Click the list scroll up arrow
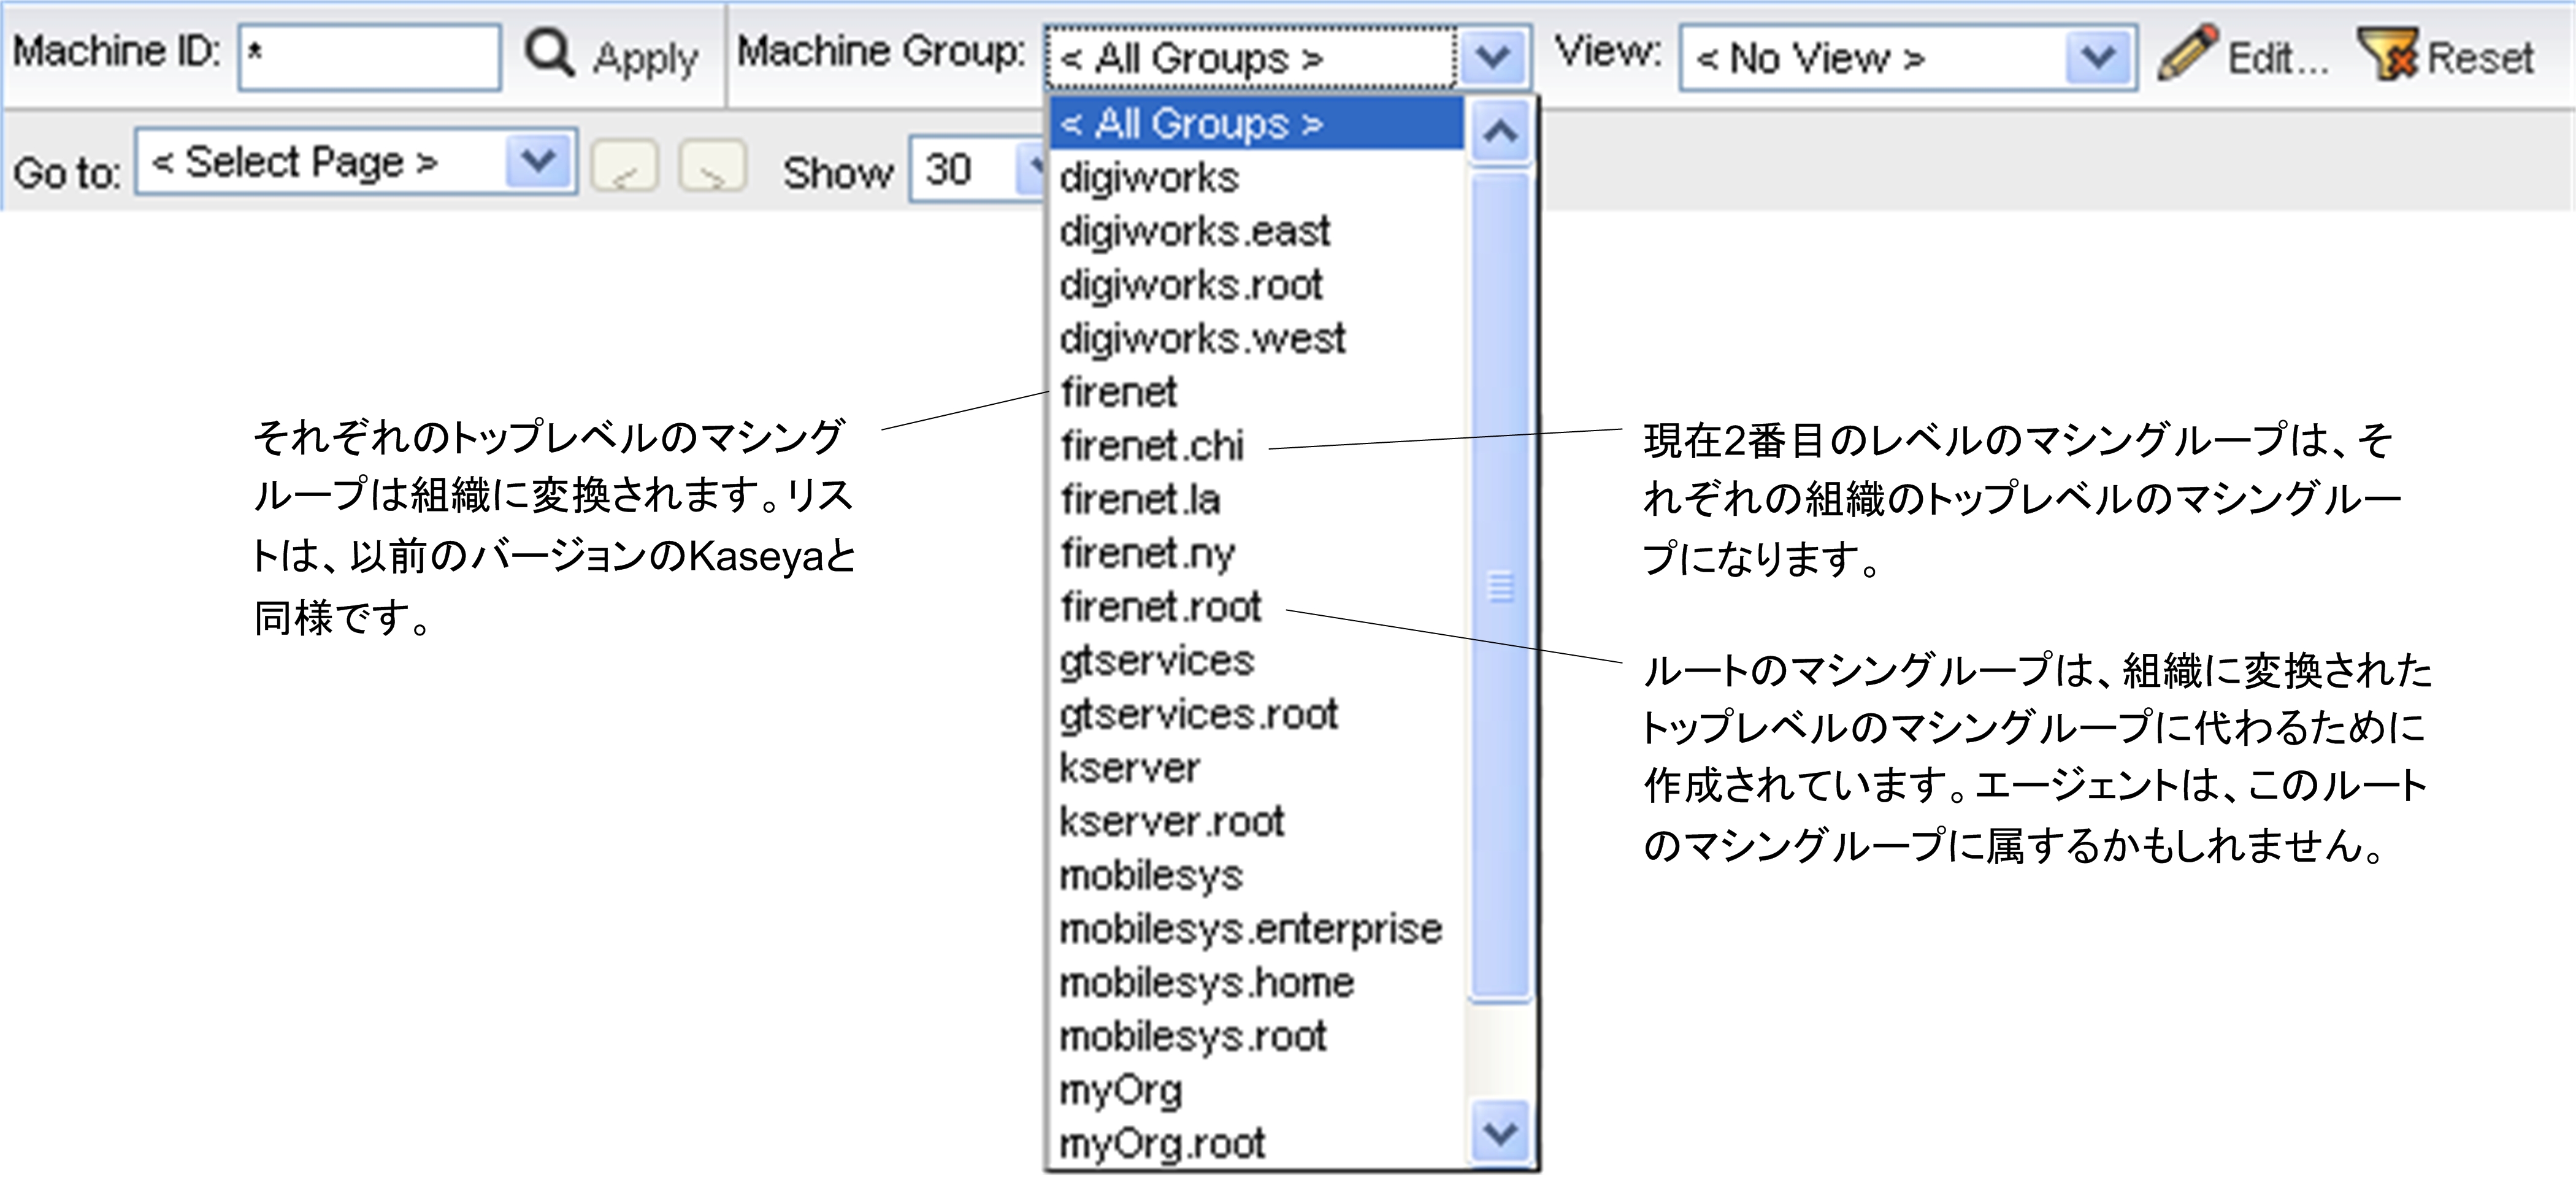Viewport: 2576px width, 1177px height. tap(1500, 131)
